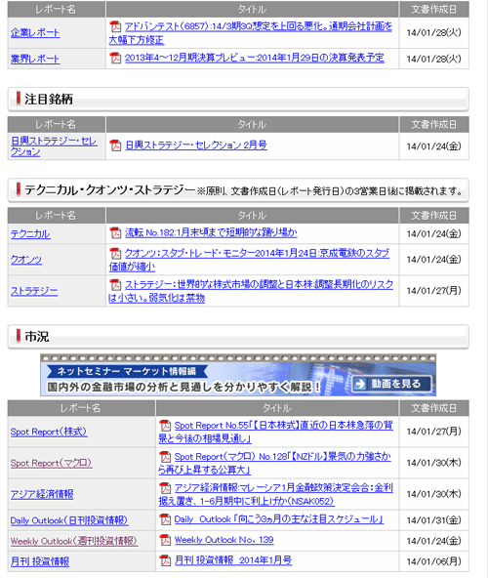Open Daily Outlook 向こう3ヵ月 title link
This screenshot has height=578, width=488.
pyautogui.click(x=278, y=519)
